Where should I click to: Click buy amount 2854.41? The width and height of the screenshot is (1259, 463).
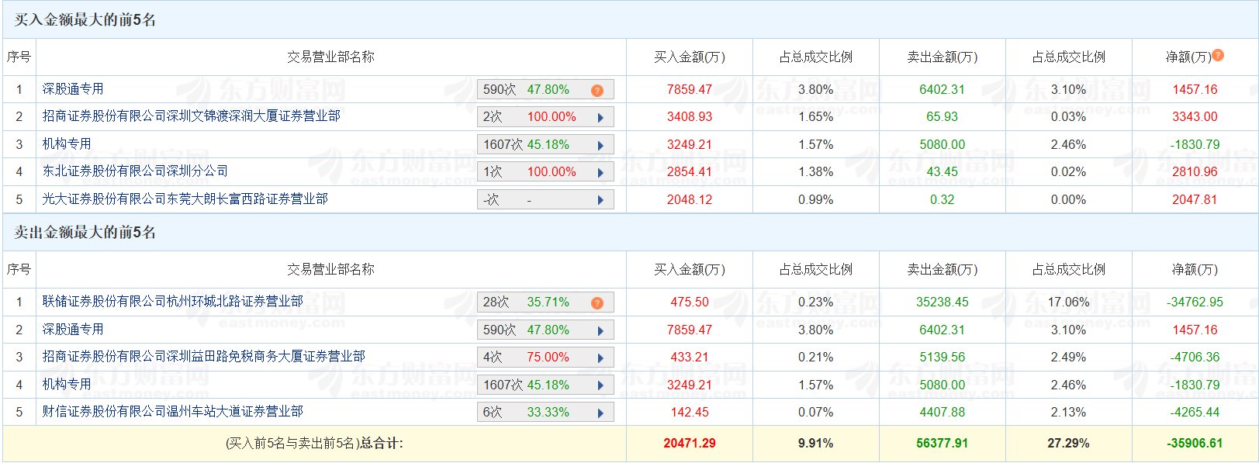[690, 172]
